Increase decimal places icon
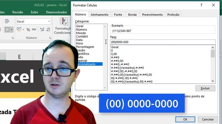Screen dimensions: 222x124 (x=42, y=30)
